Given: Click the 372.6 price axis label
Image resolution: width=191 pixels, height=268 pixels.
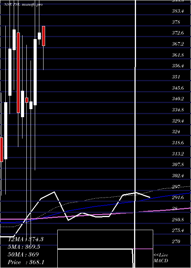Looking at the screenshot, I should pos(178,33).
